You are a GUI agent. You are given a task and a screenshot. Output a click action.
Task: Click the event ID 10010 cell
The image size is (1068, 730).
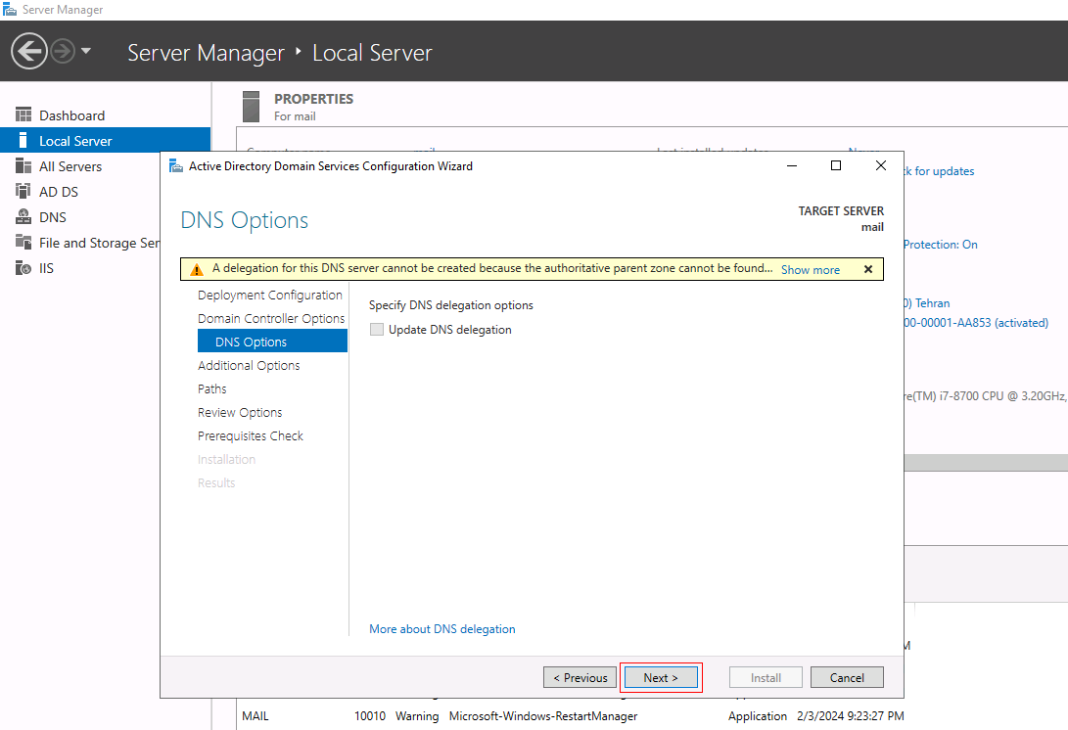pos(370,715)
